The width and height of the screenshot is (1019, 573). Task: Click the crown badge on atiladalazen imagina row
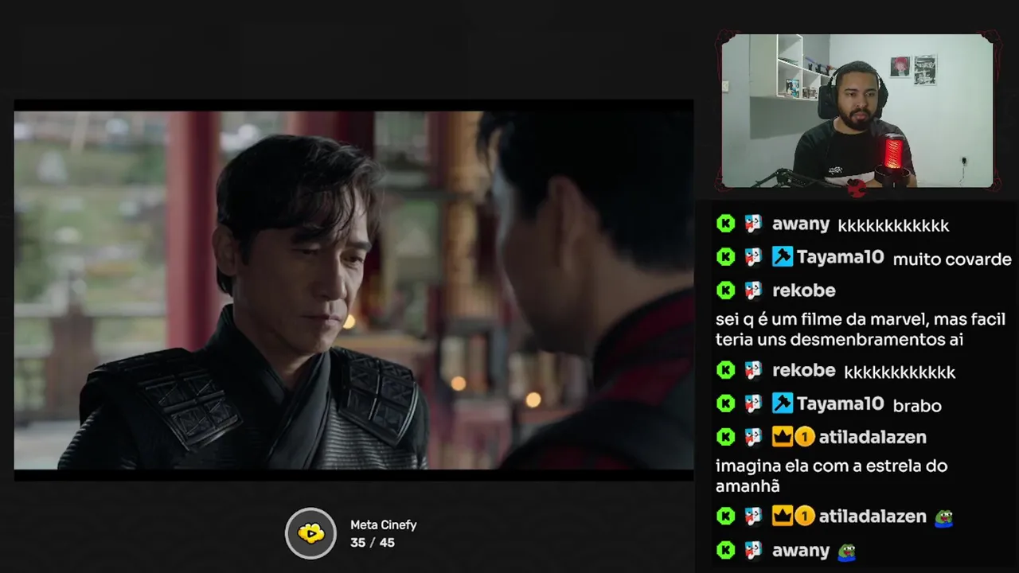pyautogui.click(x=783, y=437)
